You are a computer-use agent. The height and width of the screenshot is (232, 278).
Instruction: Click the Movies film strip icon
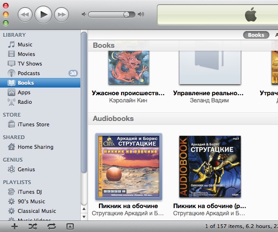click(x=11, y=54)
